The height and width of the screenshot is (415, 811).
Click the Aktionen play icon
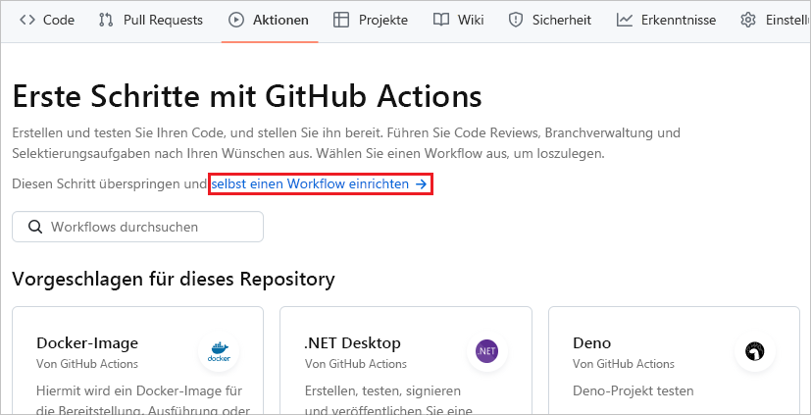point(236,20)
